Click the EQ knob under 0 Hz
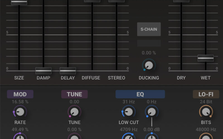The width and height of the screenshot is (223, 139). tap(151, 112)
